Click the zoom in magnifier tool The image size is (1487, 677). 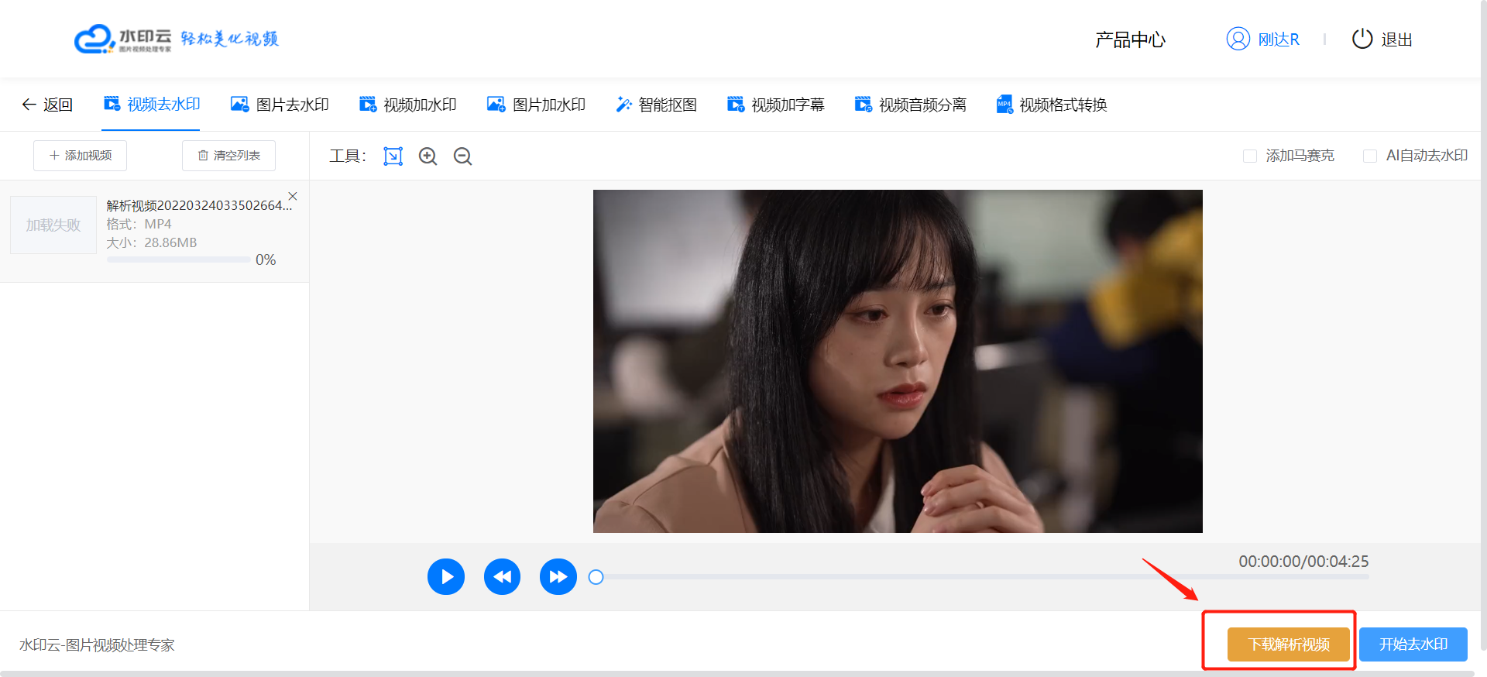tap(428, 156)
